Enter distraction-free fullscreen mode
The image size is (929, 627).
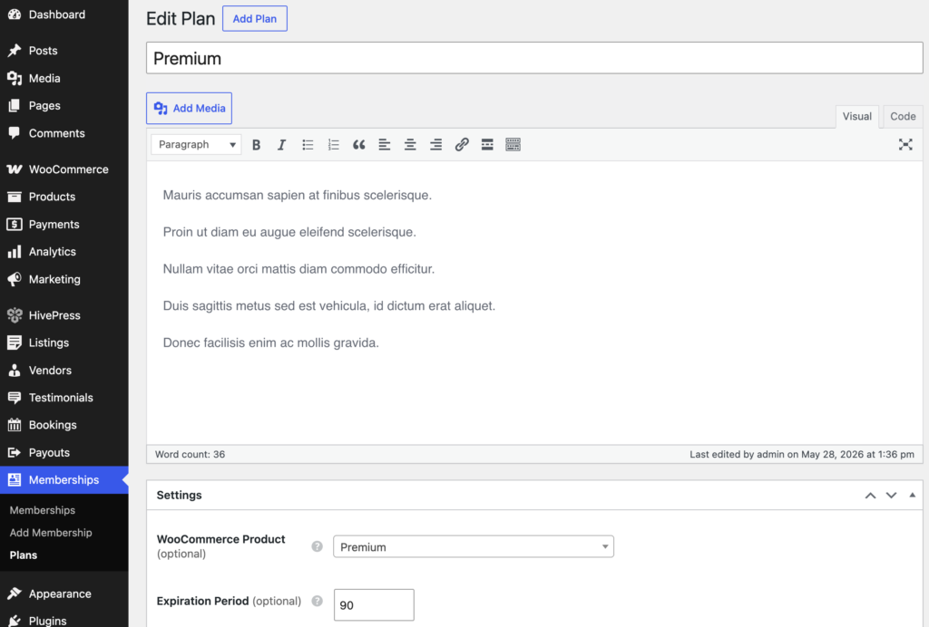click(x=905, y=144)
